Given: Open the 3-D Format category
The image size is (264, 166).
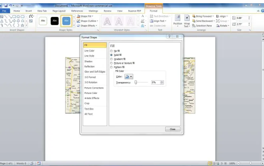Looking at the screenshot, I should [x=90, y=77].
